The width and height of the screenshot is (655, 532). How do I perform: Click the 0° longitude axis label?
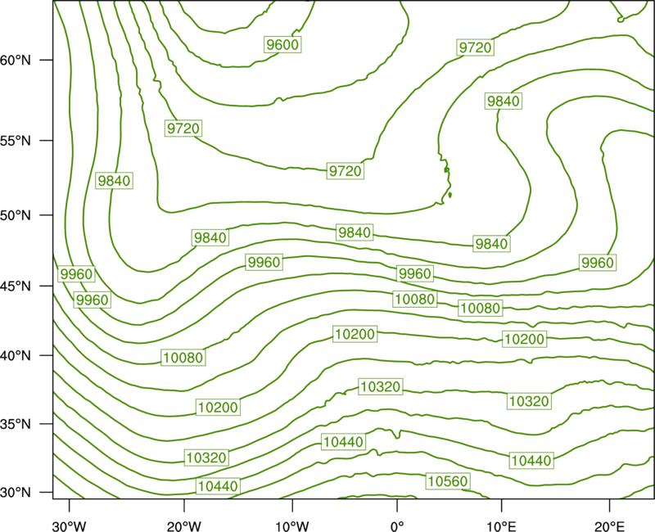click(397, 526)
